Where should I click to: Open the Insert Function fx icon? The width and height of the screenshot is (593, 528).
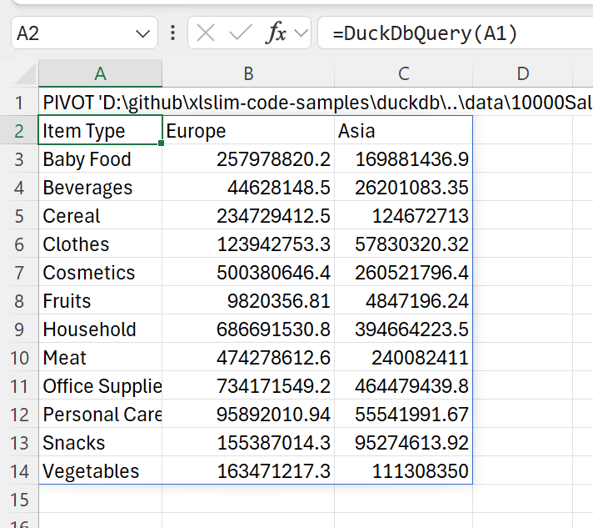click(x=276, y=33)
